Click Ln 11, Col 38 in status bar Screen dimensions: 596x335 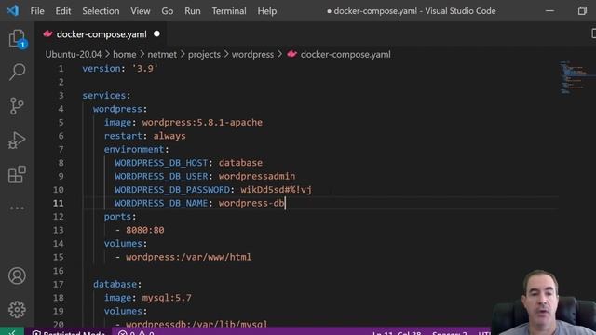pos(397,333)
